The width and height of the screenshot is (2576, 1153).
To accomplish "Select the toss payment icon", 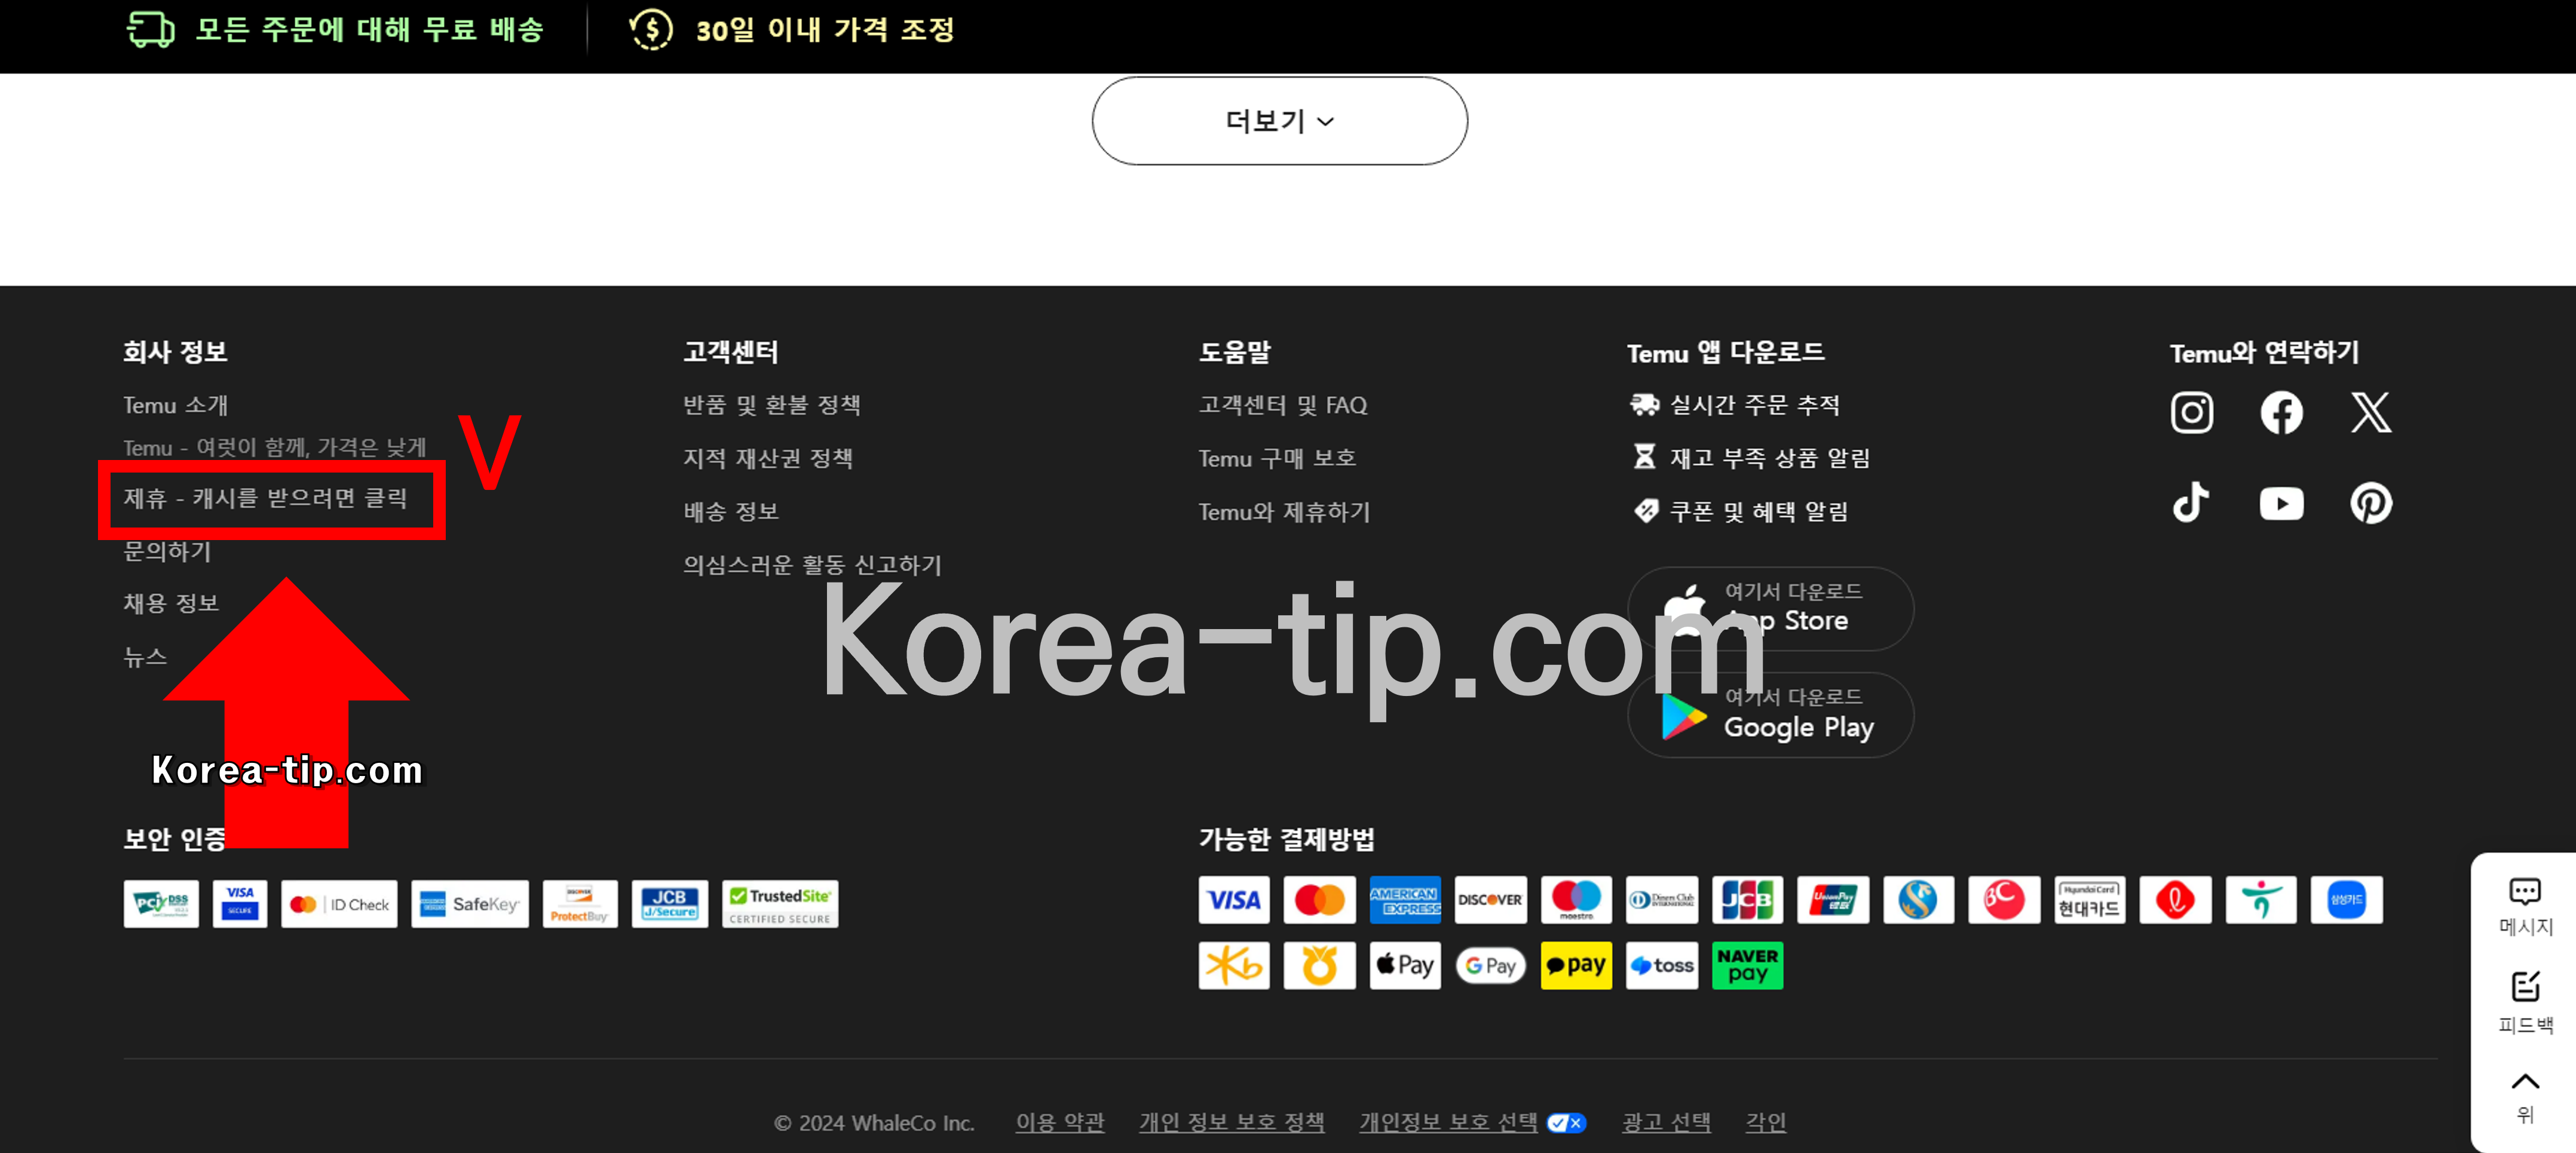I will click(x=1661, y=965).
